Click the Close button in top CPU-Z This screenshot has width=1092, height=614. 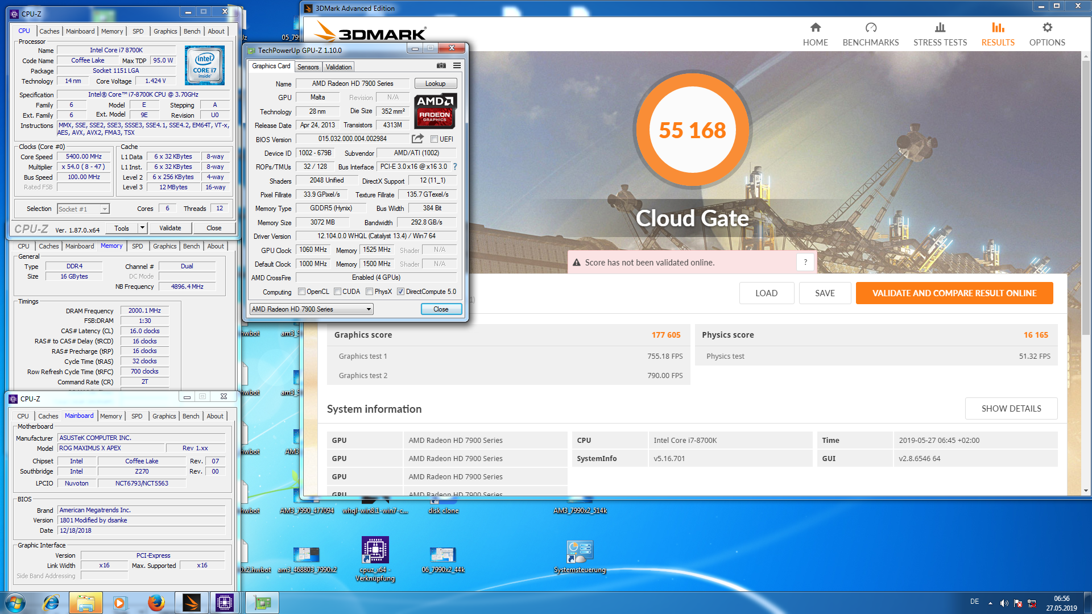[214, 228]
